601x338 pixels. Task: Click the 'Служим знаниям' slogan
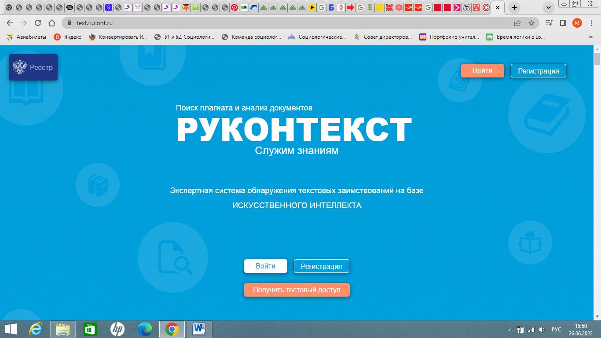(x=297, y=151)
